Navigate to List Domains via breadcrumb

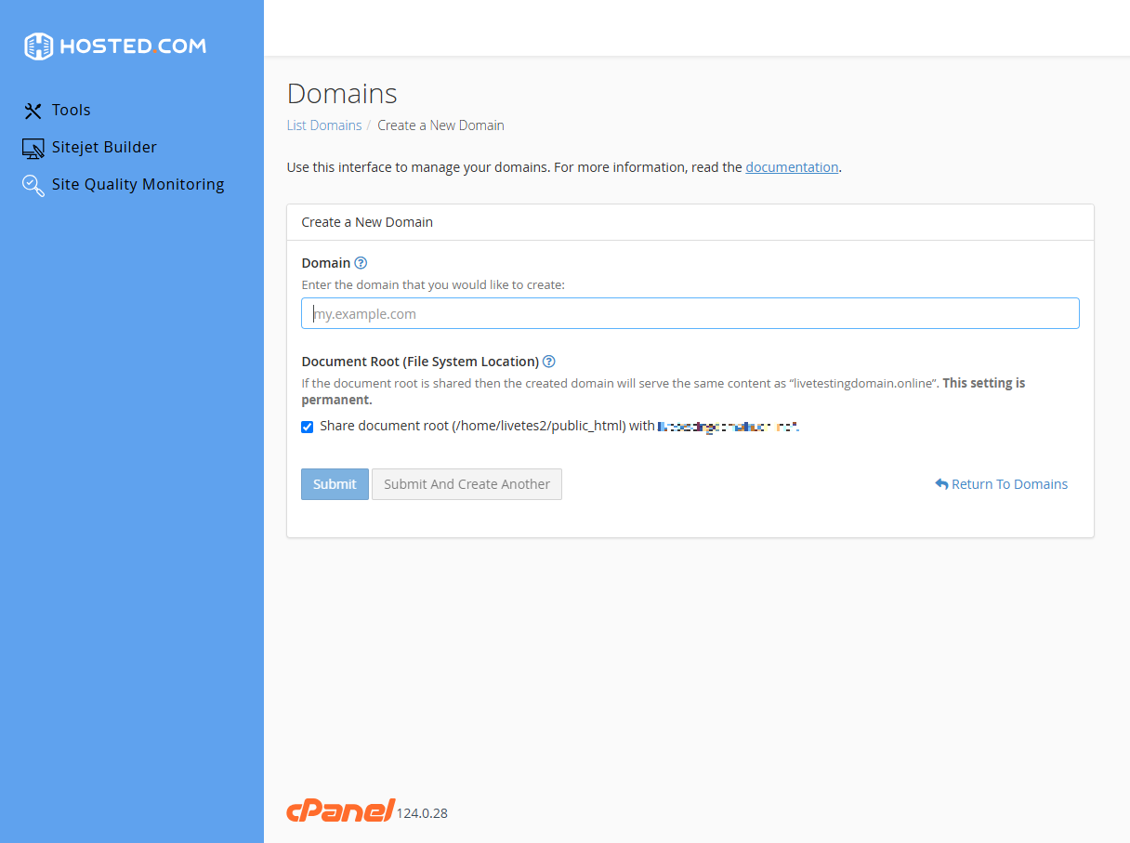tap(323, 125)
